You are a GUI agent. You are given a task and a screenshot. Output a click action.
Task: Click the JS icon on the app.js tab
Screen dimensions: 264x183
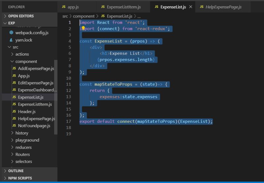pyautogui.click(x=64, y=7)
